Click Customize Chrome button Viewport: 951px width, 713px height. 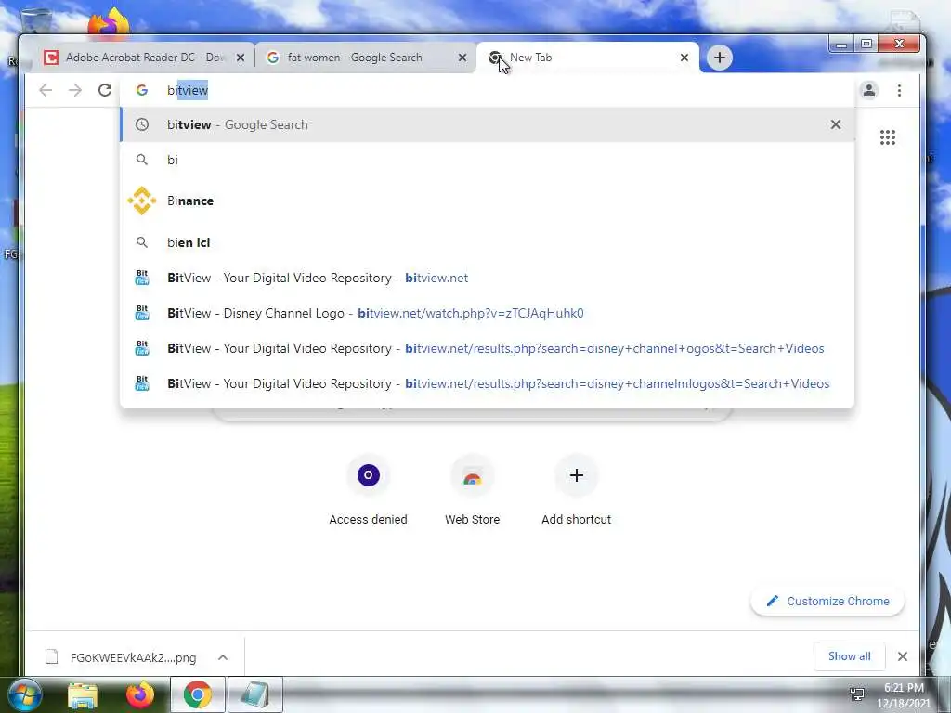tap(827, 601)
